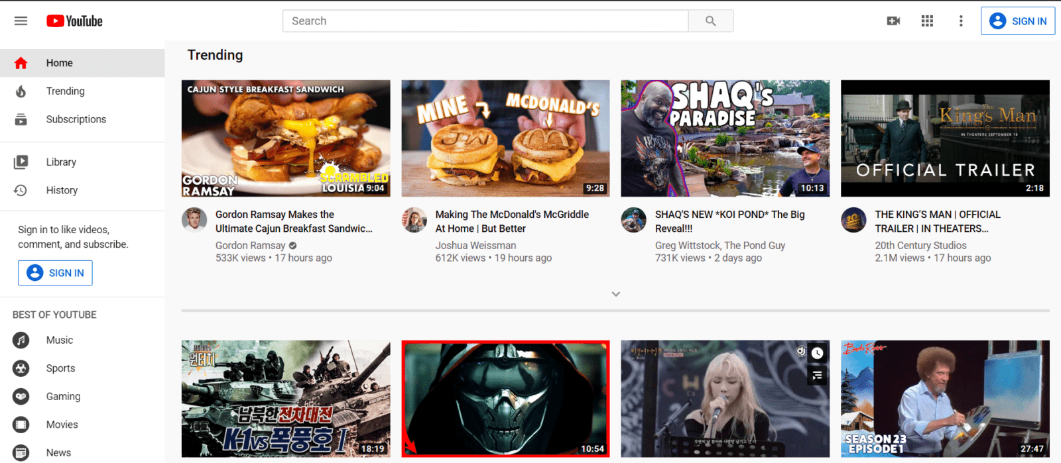The height and width of the screenshot is (463, 1061).
Task: Open Gordon Ramsay channel avatar
Action: (194, 220)
